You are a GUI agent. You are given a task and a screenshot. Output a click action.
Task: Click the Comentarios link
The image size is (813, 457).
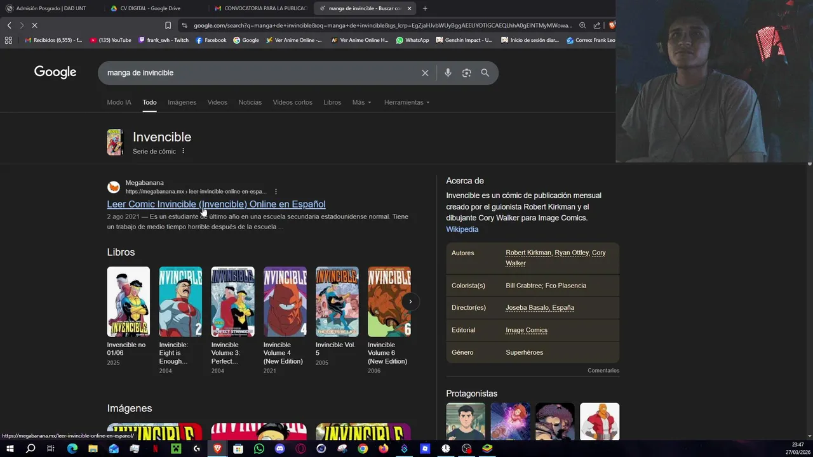coord(603,371)
